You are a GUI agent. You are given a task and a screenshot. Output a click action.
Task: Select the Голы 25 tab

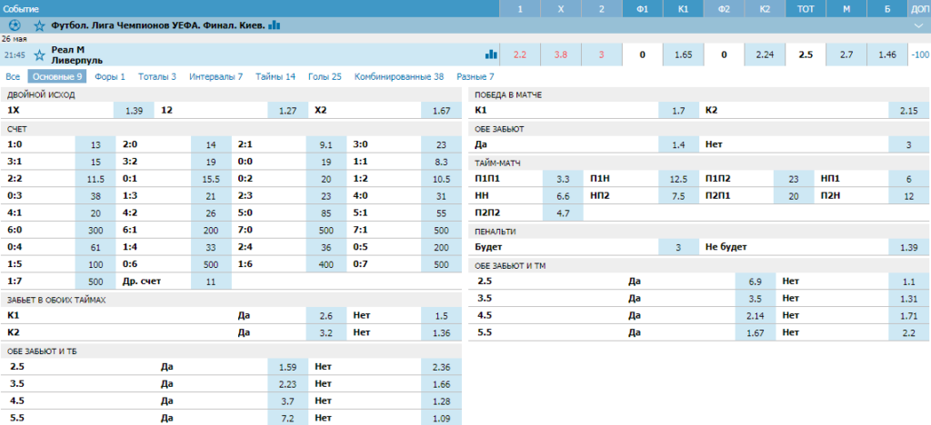click(325, 76)
